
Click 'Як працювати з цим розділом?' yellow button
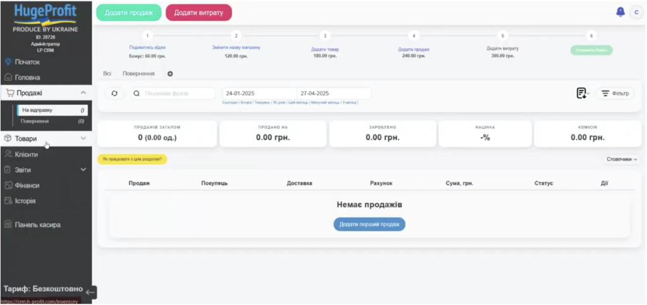point(132,159)
